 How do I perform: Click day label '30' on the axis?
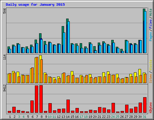pyautogui.click(x=140, y=117)
